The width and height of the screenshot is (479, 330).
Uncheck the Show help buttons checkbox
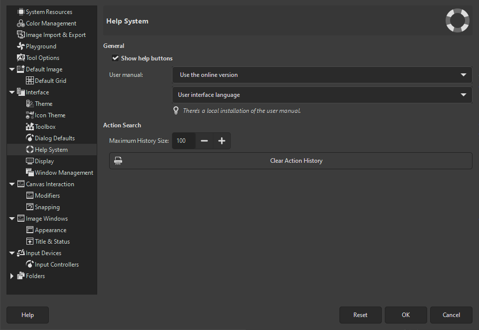coord(116,58)
